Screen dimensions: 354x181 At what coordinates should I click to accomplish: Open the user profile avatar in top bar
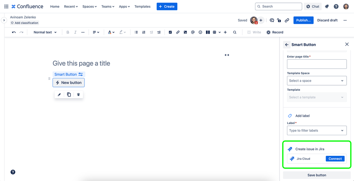click(x=346, y=6)
